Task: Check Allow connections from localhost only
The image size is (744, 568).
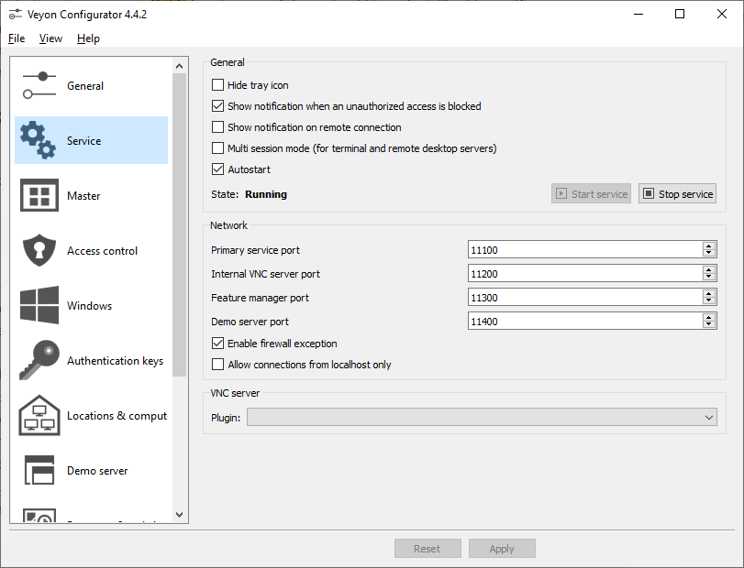Action: pos(217,365)
